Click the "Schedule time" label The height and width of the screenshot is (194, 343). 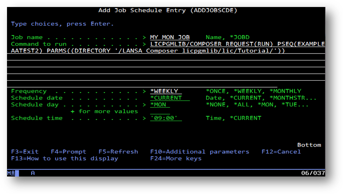point(37,118)
